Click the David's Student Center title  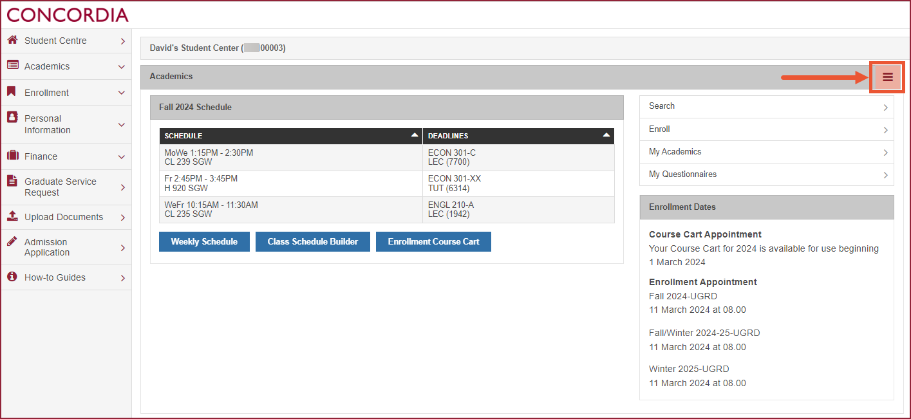[217, 48]
